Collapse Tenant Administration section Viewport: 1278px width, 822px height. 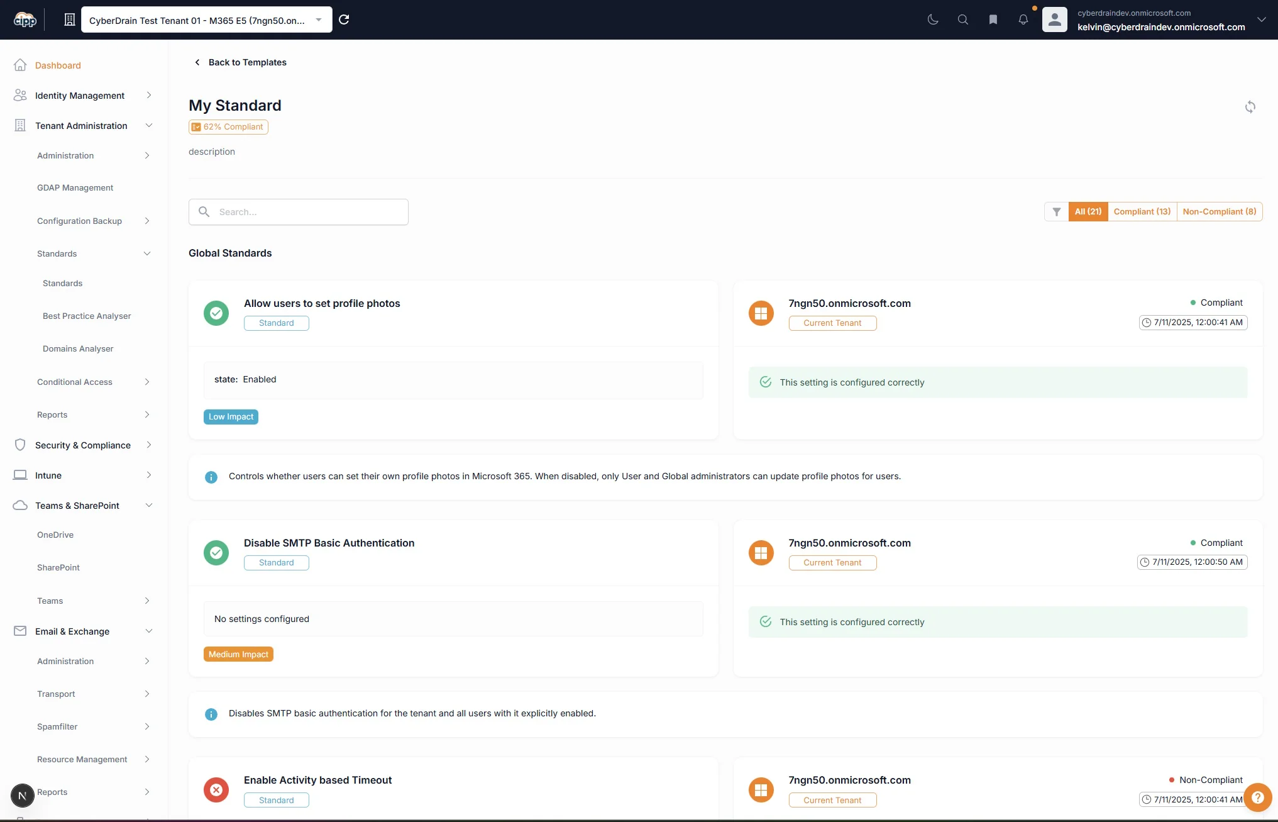pos(84,125)
